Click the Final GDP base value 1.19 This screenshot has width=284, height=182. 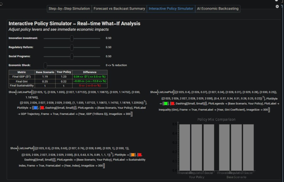[45, 77]
